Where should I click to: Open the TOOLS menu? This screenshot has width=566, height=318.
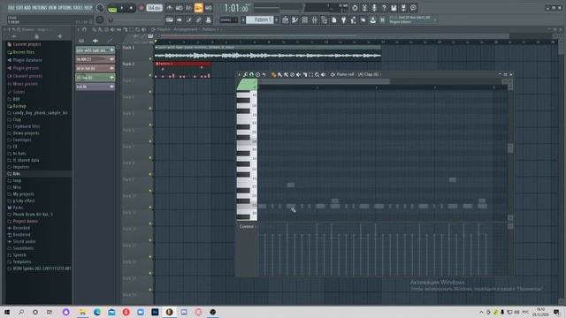[x=78, y=8]
